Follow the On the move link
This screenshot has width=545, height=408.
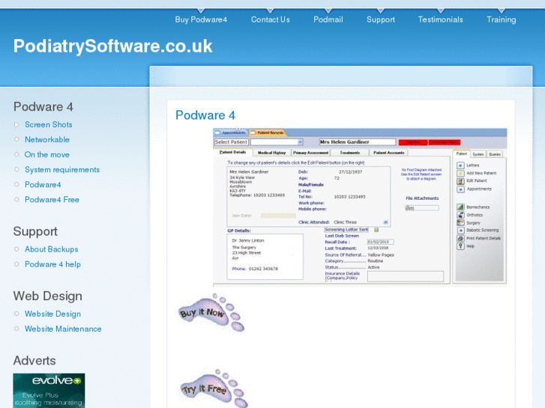tap(47, 154)
